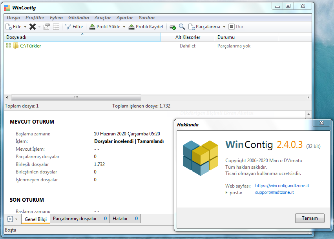Viewport: 334px width, 239px height.
Task: Click the WinContig cube logo in dialog
Action: [x=201, y=158]
